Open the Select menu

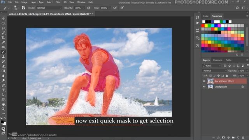(x=49, y=2)
